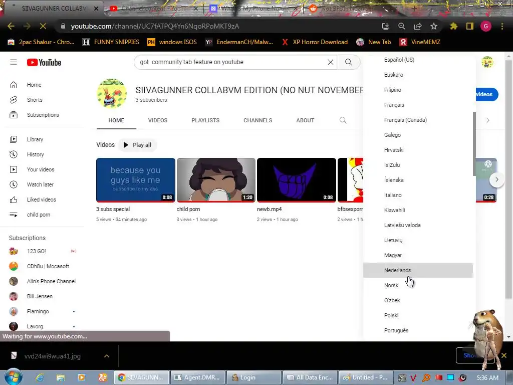Click the language menu scrollbar thumb

pos(474,144)
